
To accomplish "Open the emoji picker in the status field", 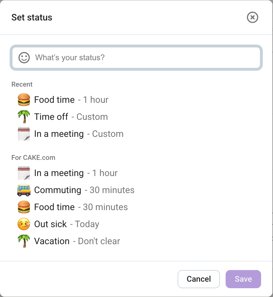I will coord(24,57).
